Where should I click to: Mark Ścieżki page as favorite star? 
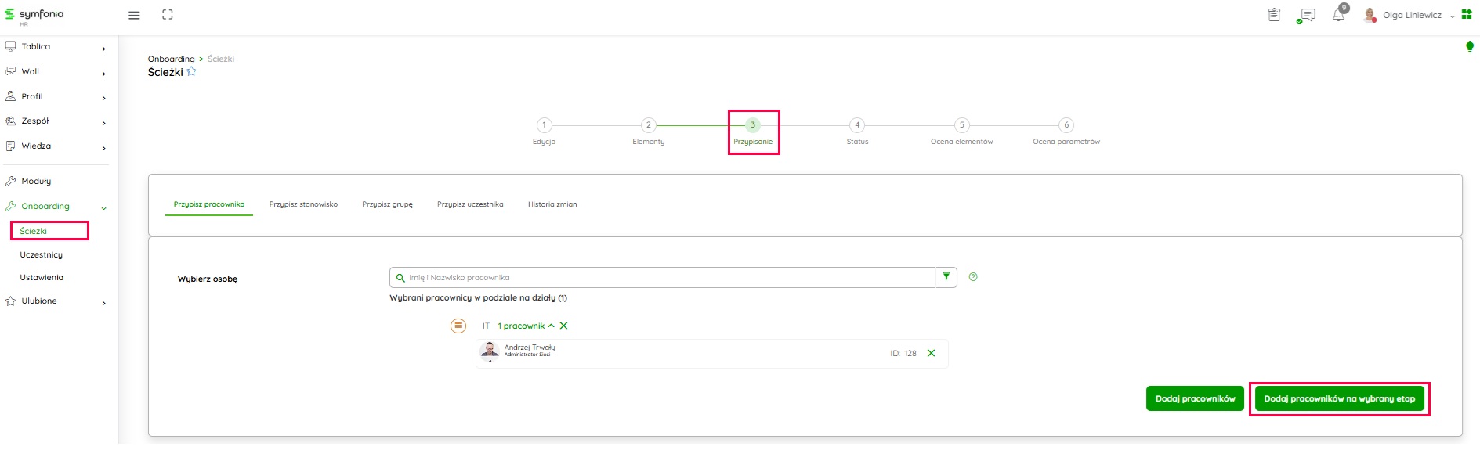coord(191,72)
